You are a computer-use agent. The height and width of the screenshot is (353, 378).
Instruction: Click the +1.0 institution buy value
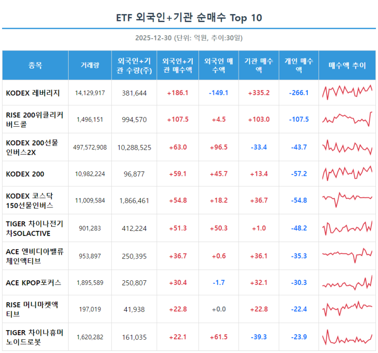coord(259,228)
